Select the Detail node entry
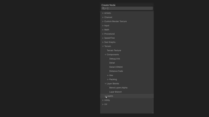Viewport: 209px width, 117px height. (112, 63)
